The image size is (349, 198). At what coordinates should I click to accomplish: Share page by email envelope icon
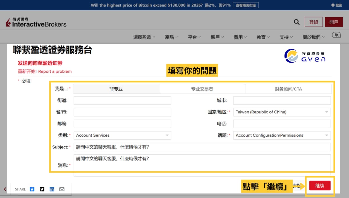click(x=62, y=189)
